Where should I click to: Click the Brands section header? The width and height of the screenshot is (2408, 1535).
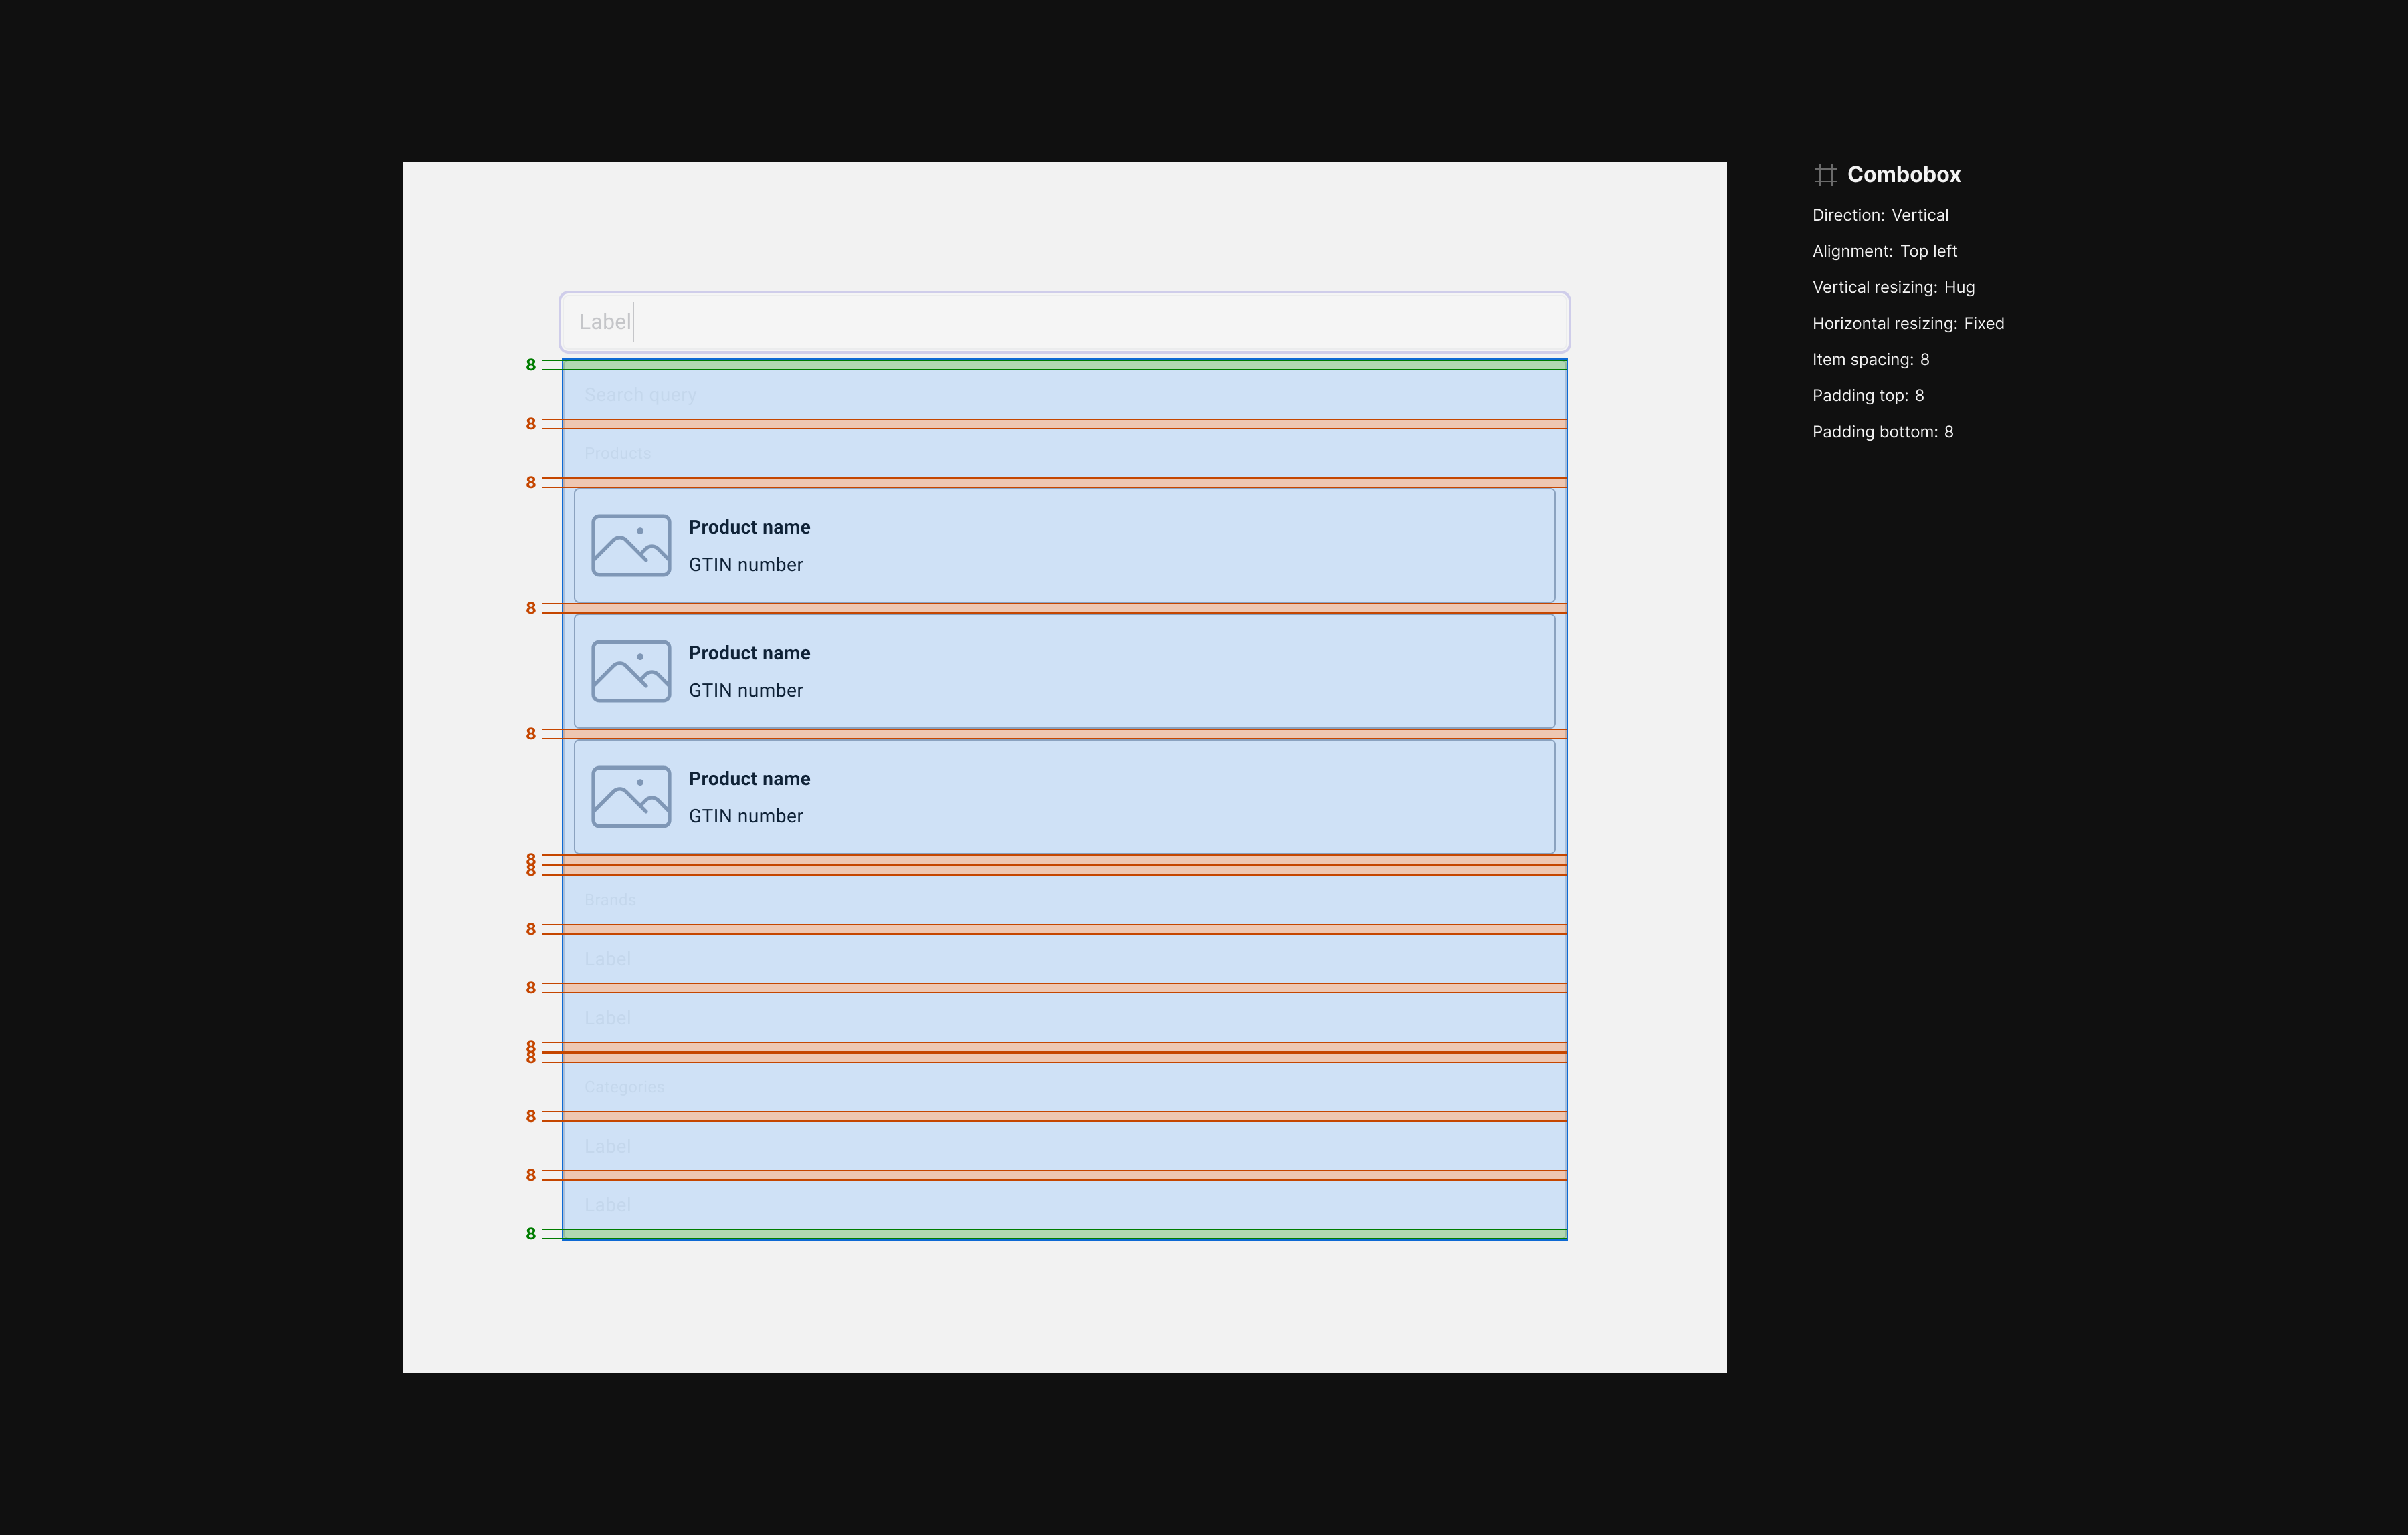pos(1064,901)
